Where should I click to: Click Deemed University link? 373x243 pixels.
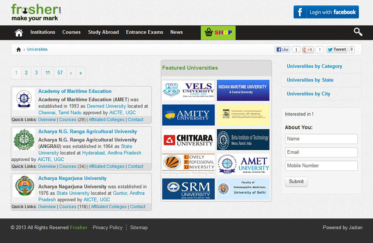(106, 106)
